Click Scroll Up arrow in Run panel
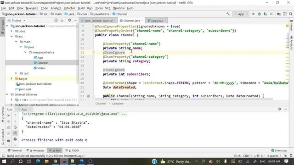 coord(15,115)
